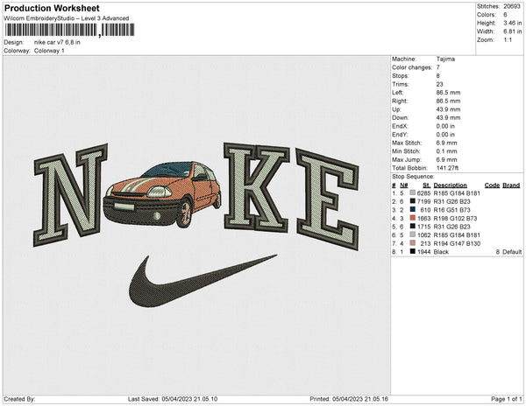Click the Brand column header
Viewport: 526px width, 406px height.
(511, 185)
